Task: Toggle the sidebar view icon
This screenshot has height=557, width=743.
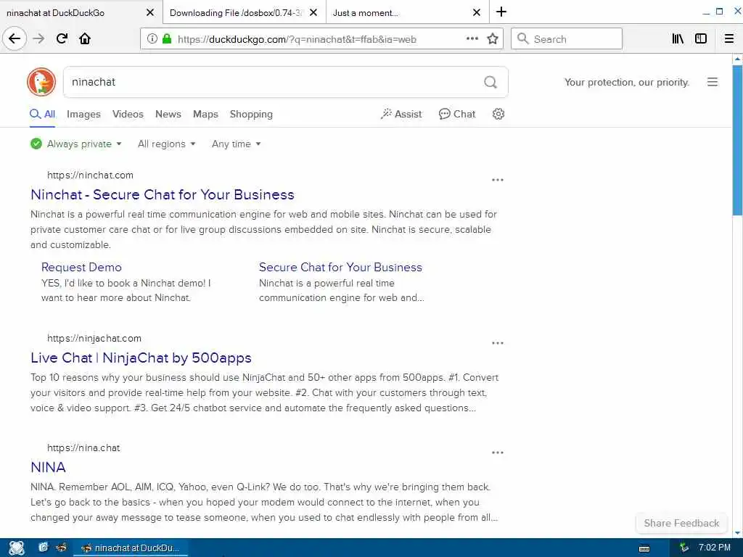Action: 701,38
